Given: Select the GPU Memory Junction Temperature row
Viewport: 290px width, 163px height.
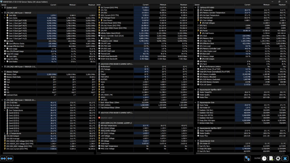Looking at the screenshot, I should tap(242, 13).
